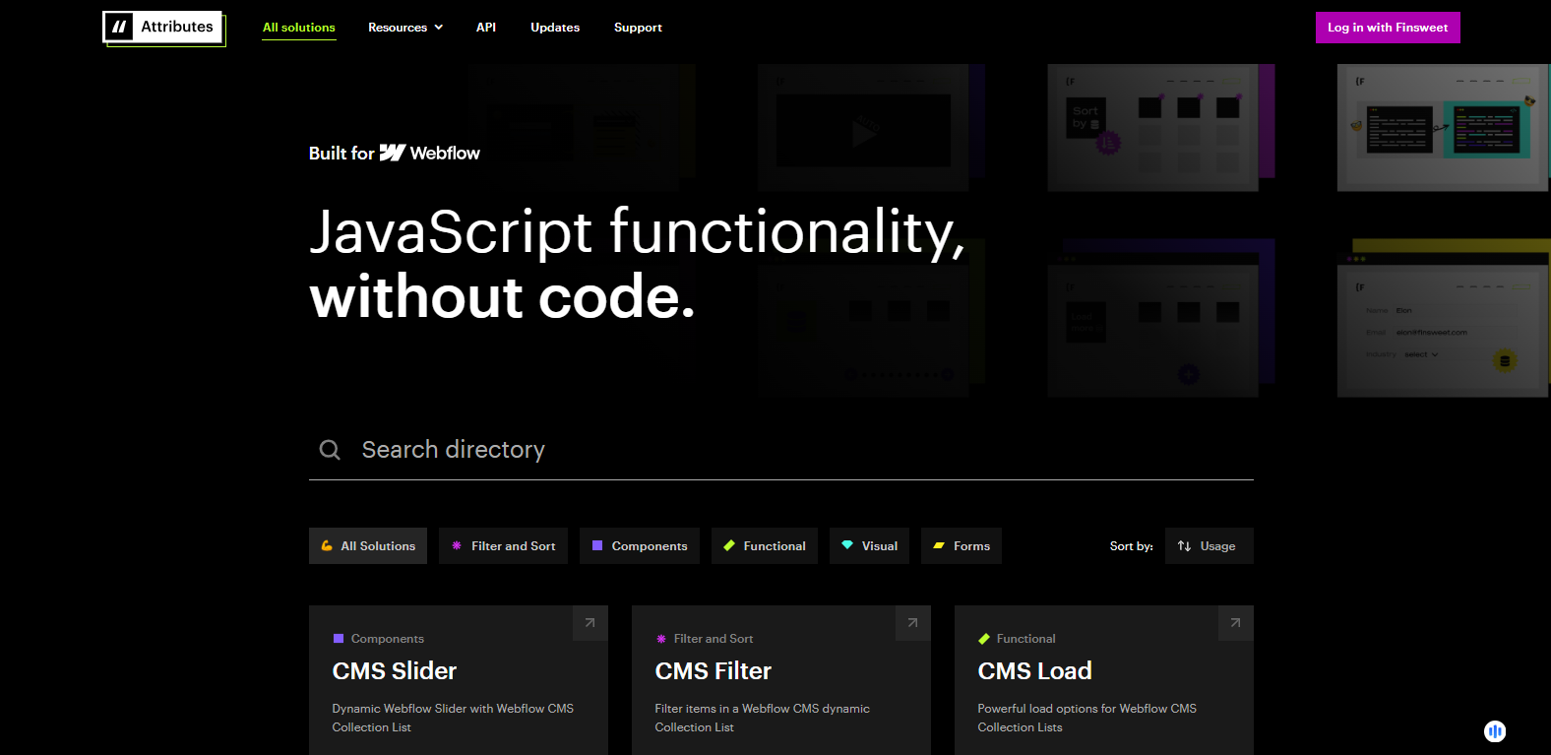Filter by the Visual category
Screen dimensions: 1551x755
870,546
